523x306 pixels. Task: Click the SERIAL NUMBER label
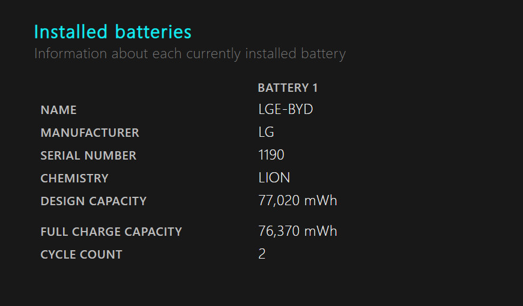click(88, 155)
